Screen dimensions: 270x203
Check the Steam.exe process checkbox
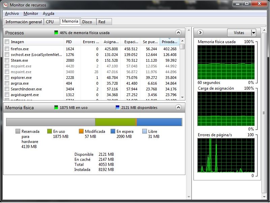pos(7,60)
